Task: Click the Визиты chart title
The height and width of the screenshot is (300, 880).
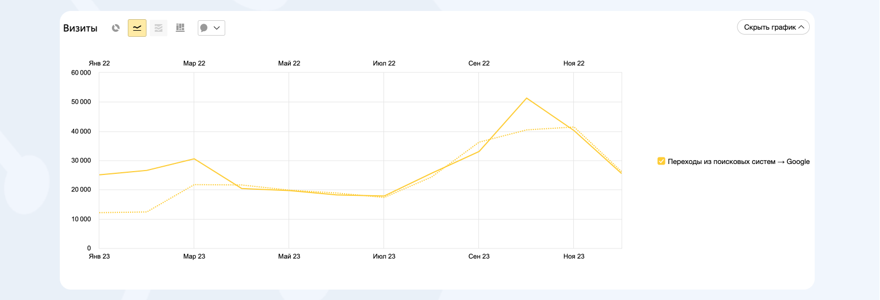Action: 80,29
